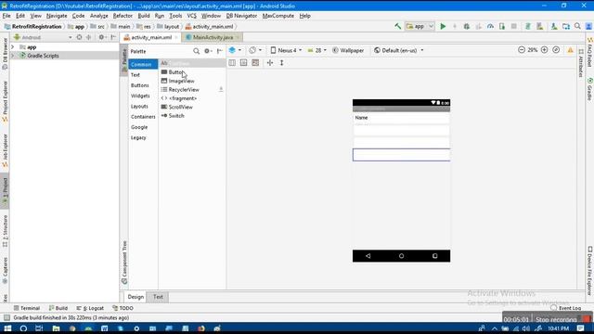Open the design surface layers dropdown
This screenshot has height=334, width=594.
235,50
